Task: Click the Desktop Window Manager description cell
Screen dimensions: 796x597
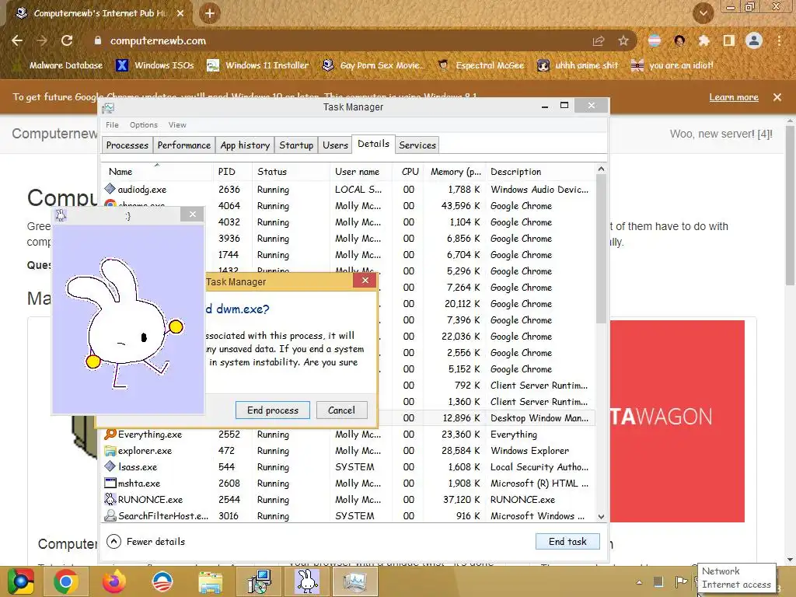Action: click(539, 417)
